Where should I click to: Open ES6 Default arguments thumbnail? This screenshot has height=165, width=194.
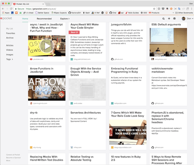click(x=168, y=42)
